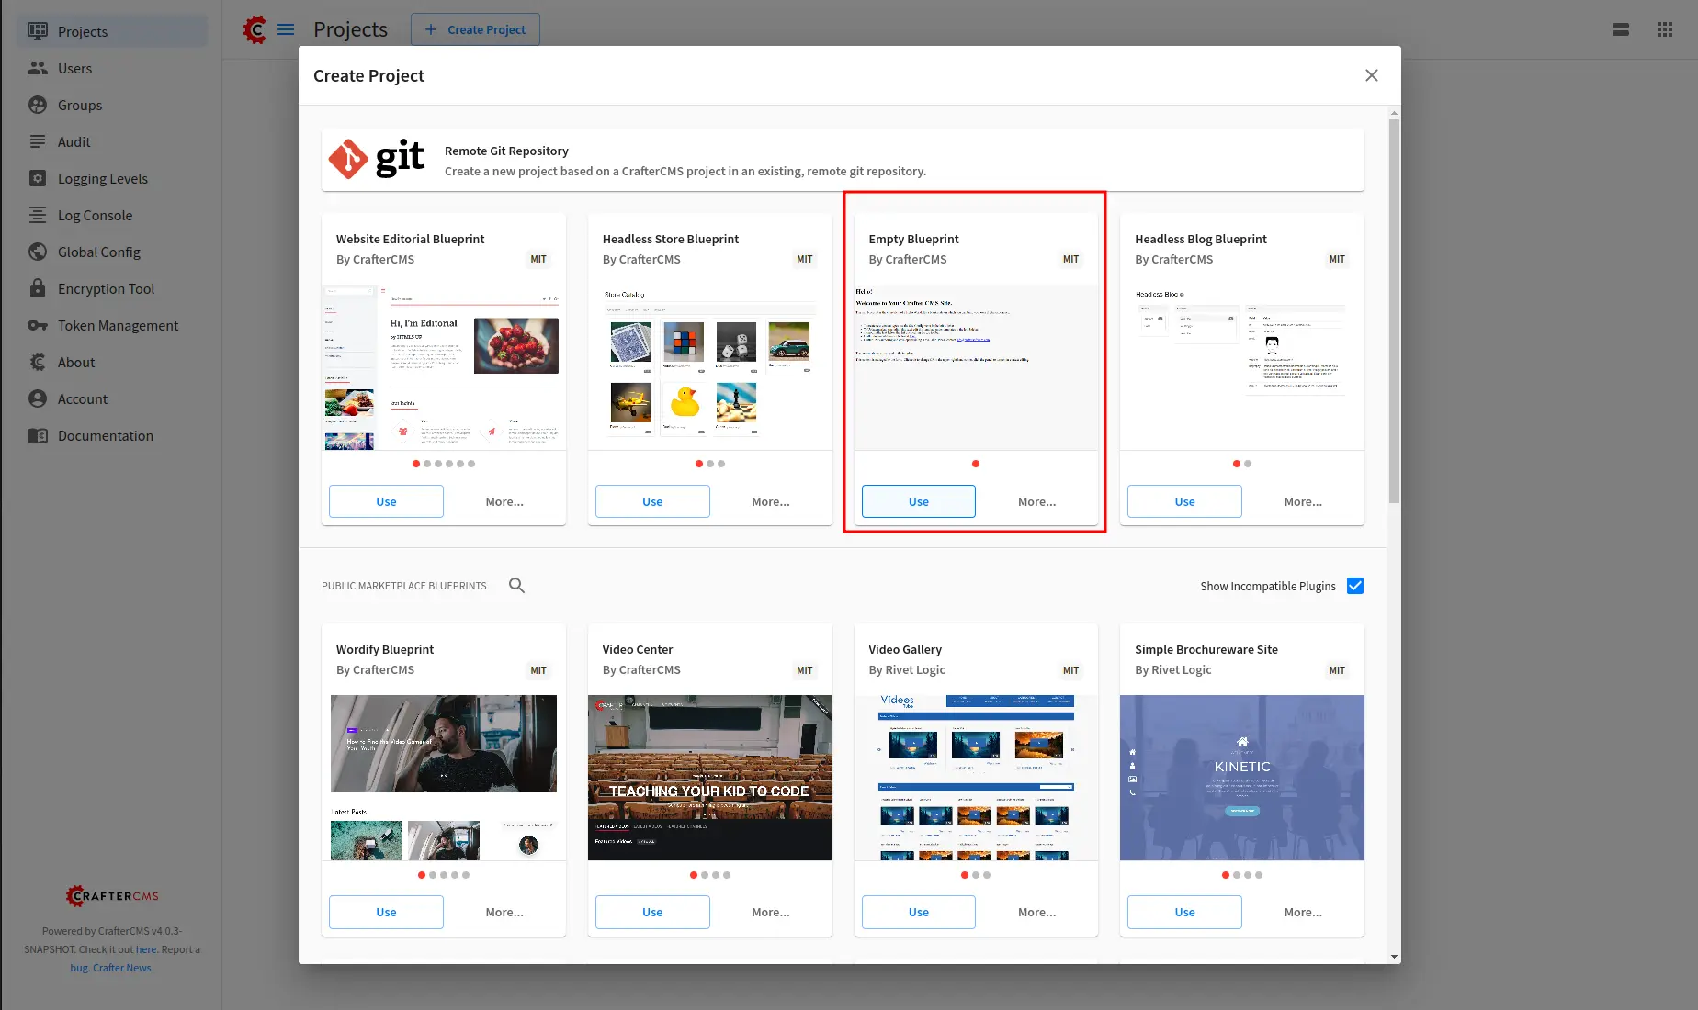Open Encryption Tool via lock icon

[x=38, y=288]
